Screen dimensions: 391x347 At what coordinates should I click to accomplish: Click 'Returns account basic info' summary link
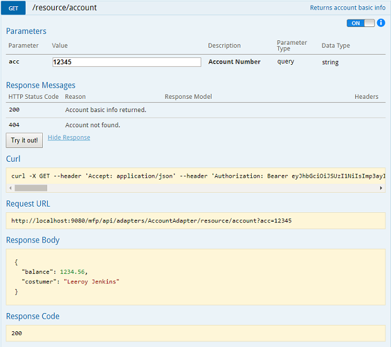tap(348, 8)
